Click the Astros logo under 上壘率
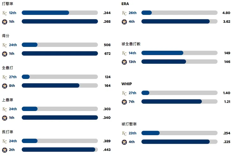The height and width of the screenshot is (156, 235). tap(4, 118)
